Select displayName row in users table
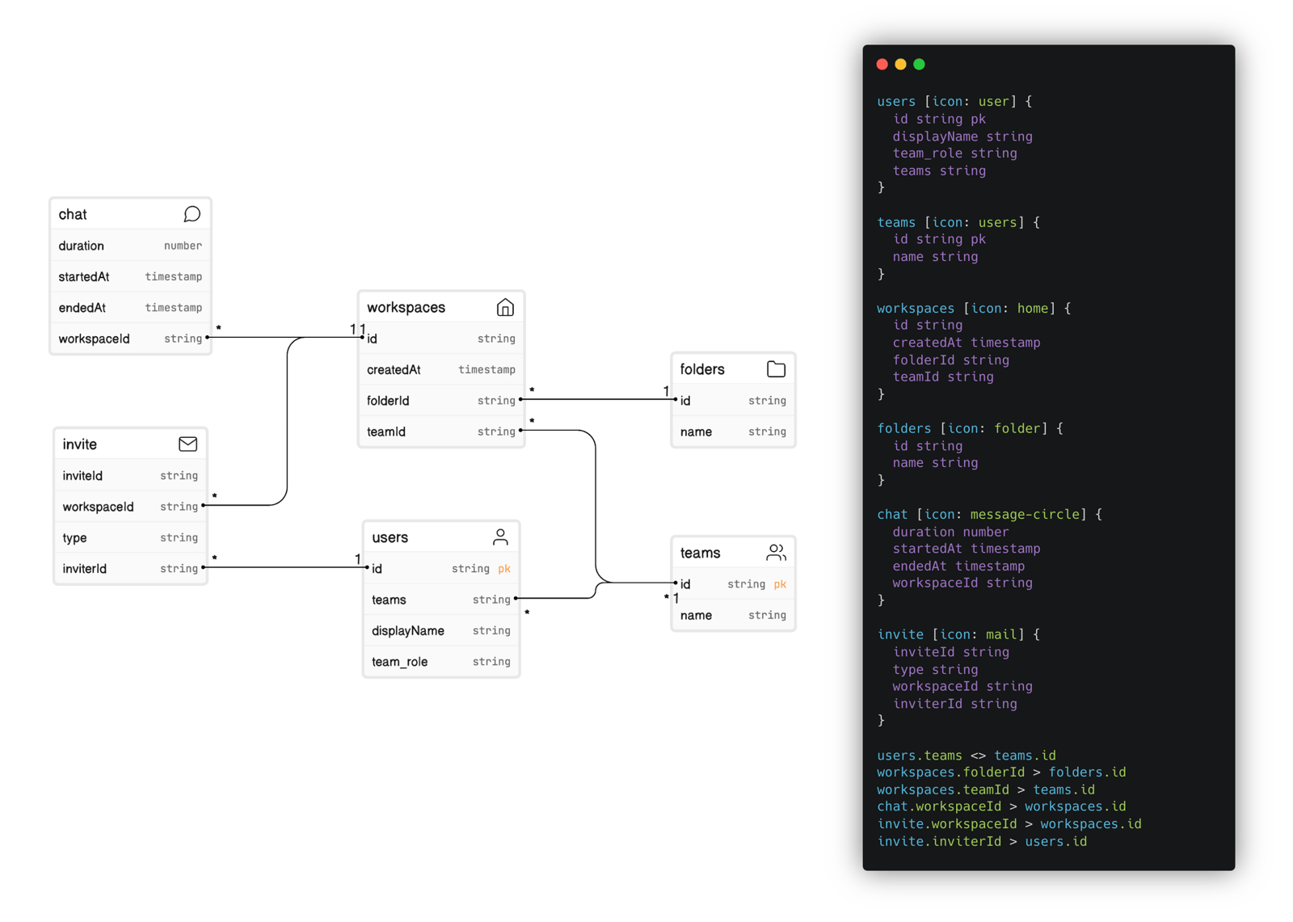The height and width of the screenshot is (922, 1293). [x=441, y=630]
